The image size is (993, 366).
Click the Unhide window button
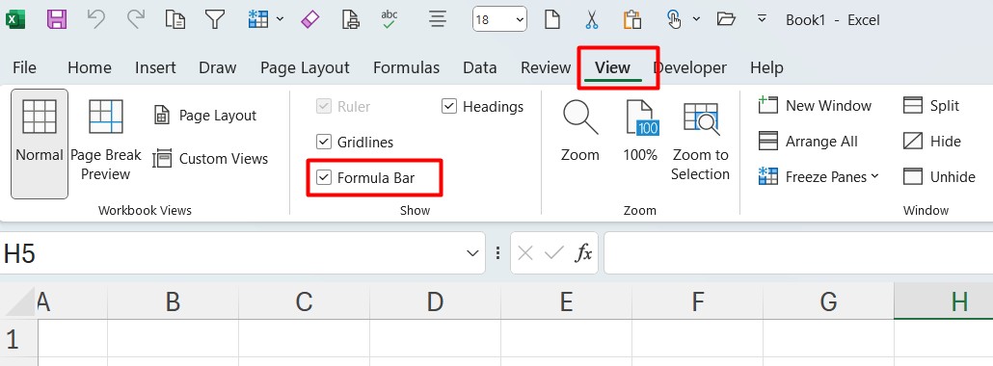939,176
